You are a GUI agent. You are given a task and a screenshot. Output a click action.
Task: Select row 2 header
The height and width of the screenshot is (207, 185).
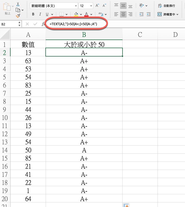(x=5, y=53)
